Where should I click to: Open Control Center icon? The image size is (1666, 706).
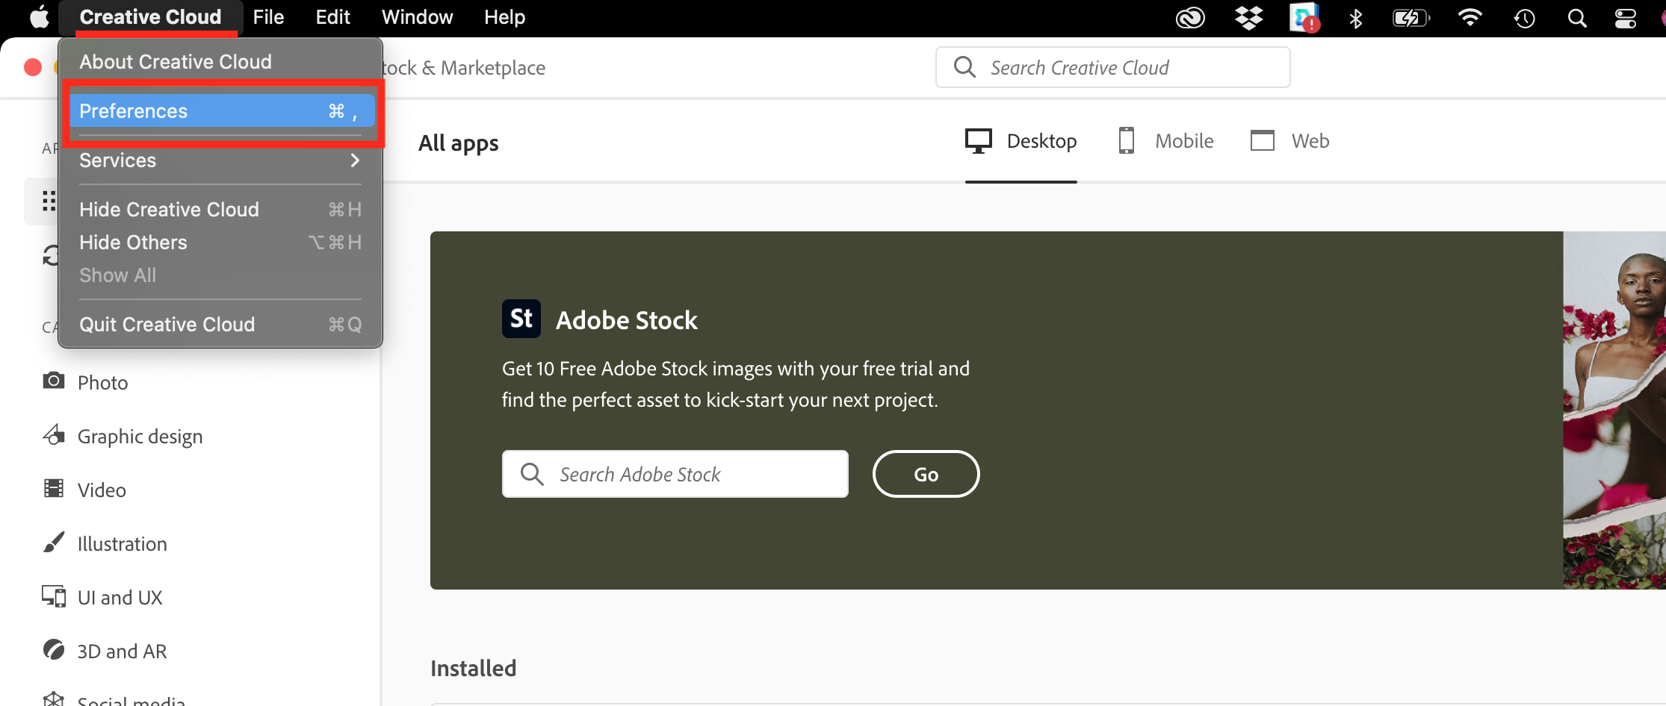pos(1625,18)
